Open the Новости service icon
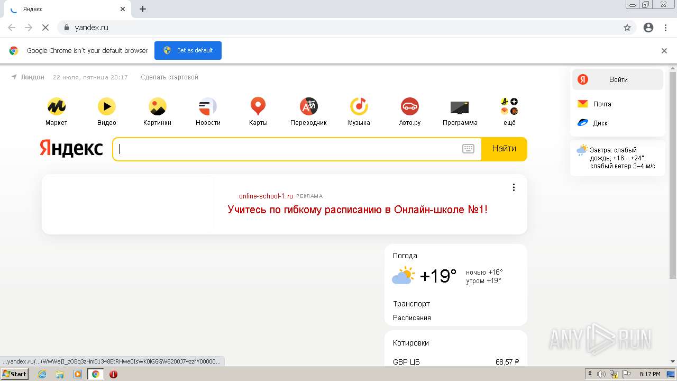Viewport: 677px width, 381px height. [208, 106]
